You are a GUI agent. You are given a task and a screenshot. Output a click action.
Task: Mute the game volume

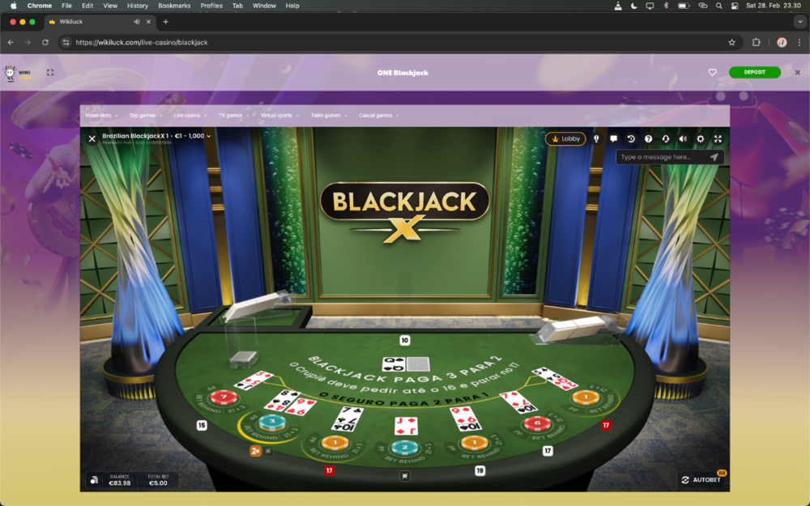point(684,138)
